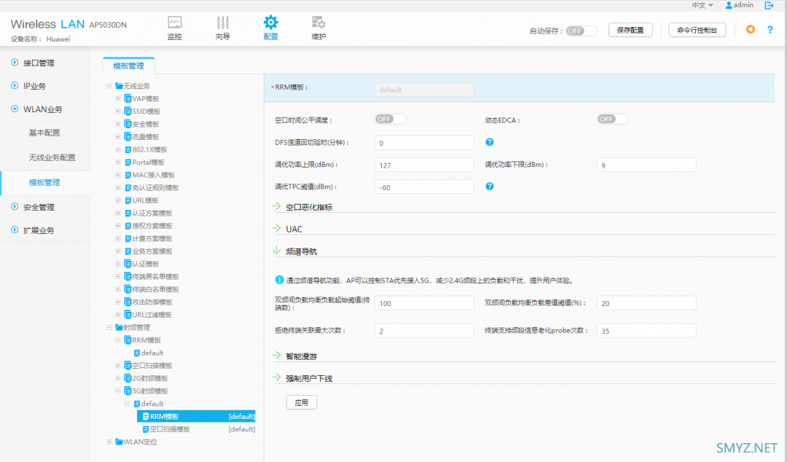Viewport: 787px width, 462px height.
Task: Click the admin user icon
Action: click(x=729, y=5)
